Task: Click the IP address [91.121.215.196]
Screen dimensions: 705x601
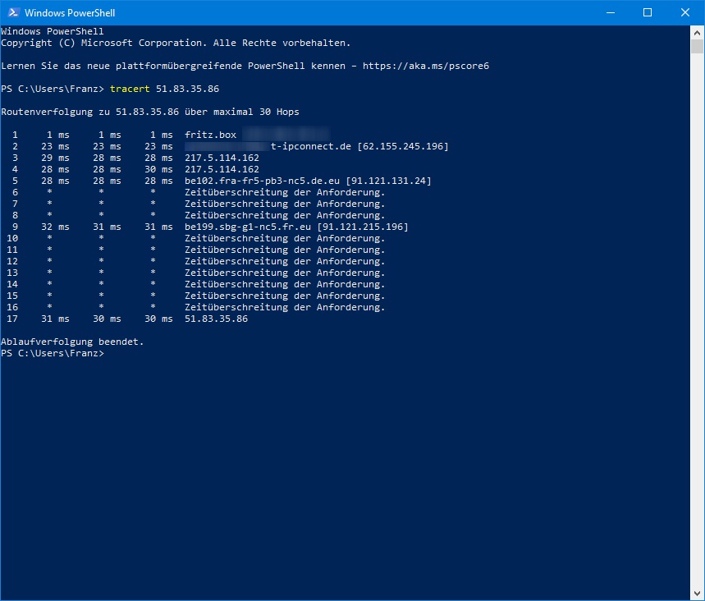Action: [363, 227]
